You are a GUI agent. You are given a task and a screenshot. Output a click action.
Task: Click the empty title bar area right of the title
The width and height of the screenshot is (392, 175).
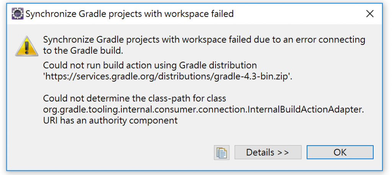point(299,14)
